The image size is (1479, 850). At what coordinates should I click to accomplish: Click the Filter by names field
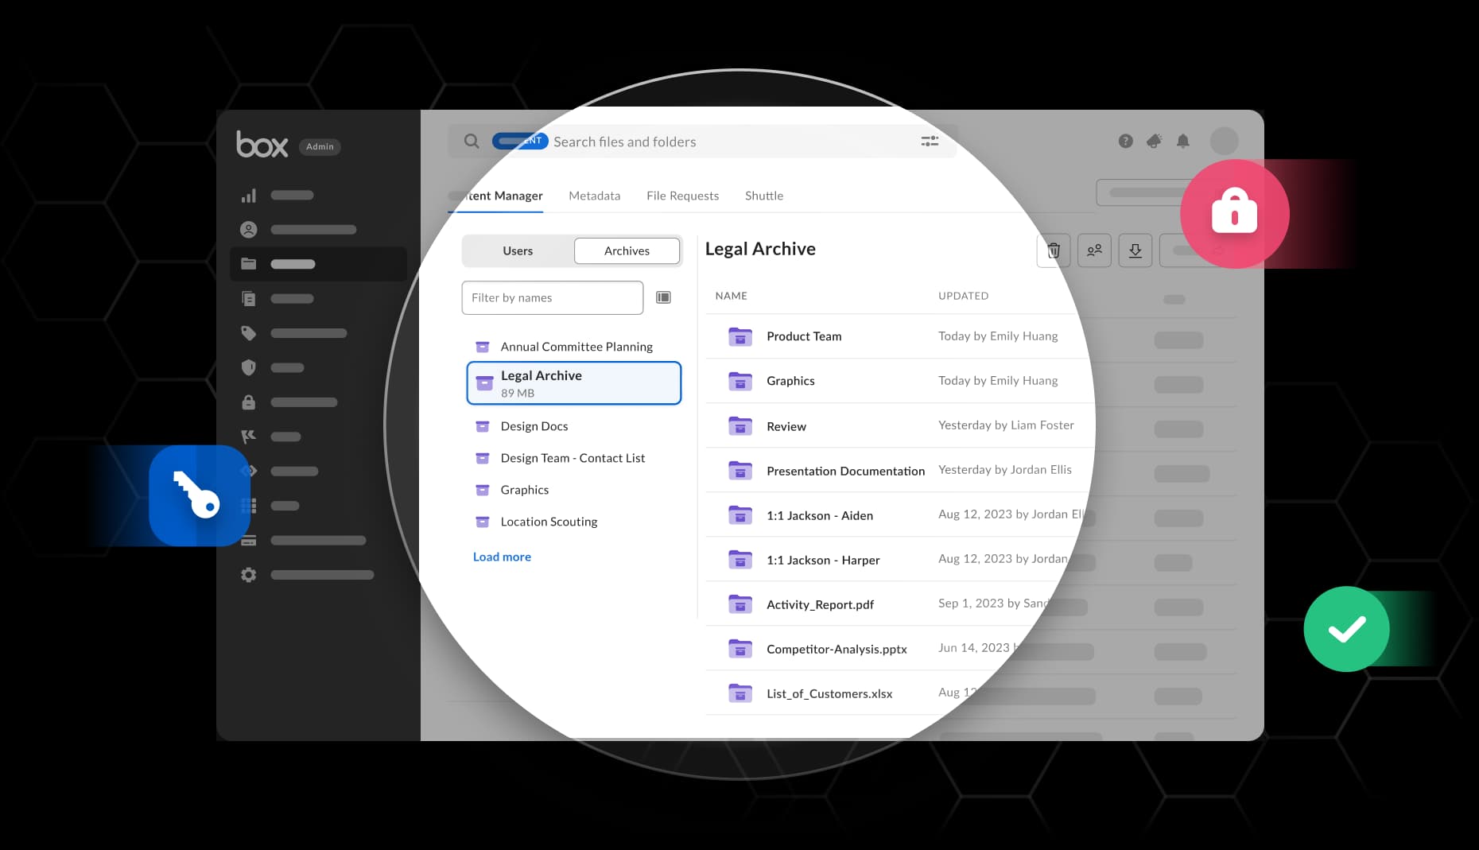[x=553, y=297]
